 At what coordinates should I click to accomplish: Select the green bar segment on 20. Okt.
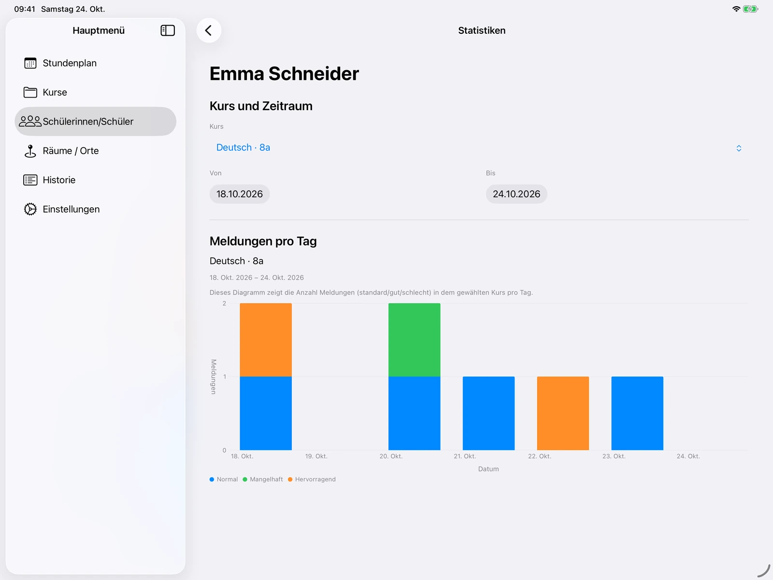coord(415,340)
